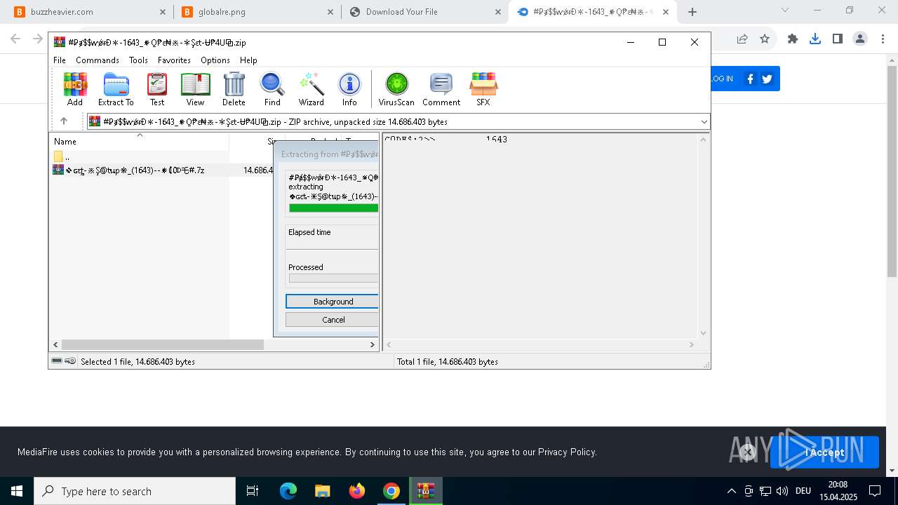The height and width of the screenshot is (505, 898).
Task: Click the Comment toolbar icon
Action: (441, 89)
